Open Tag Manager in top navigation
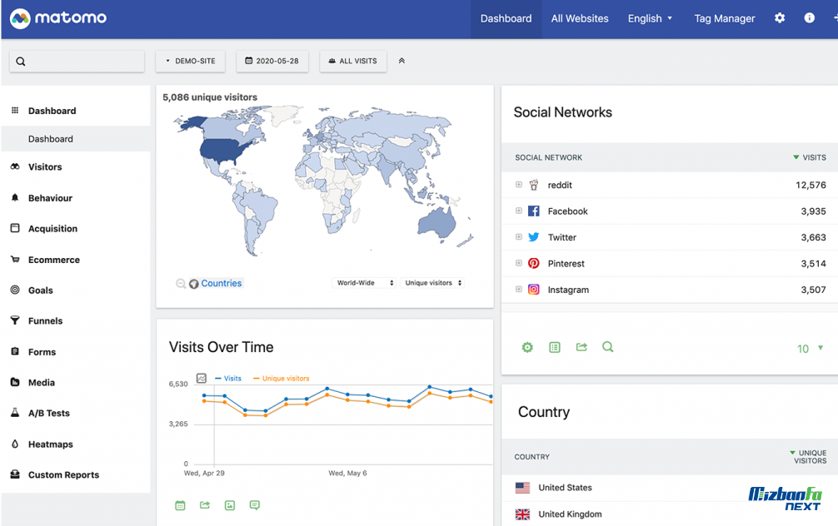 tap(724, 18)
